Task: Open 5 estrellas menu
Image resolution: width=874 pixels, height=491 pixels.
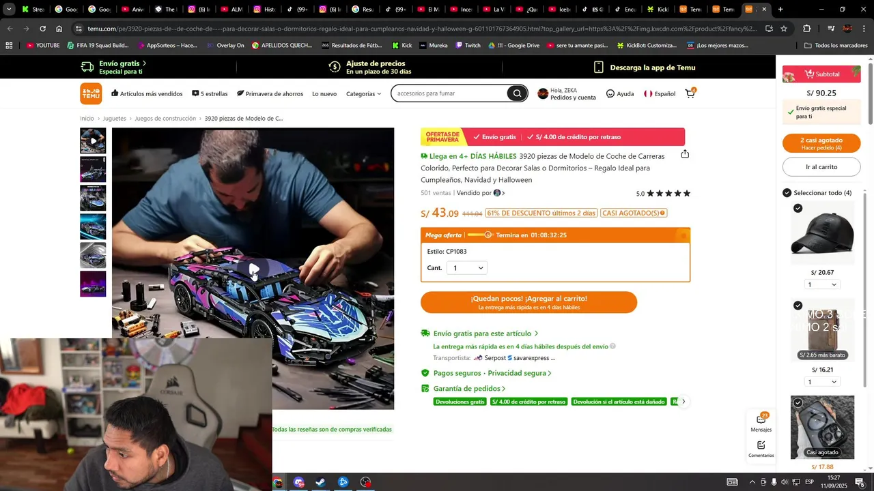Action: tap(210, 93)
